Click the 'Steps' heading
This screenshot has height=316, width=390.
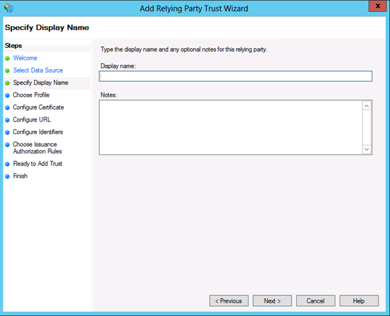click(x=13, y=46)
